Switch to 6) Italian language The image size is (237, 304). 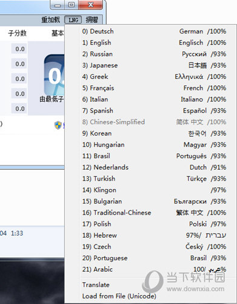[x=150, y=100]
